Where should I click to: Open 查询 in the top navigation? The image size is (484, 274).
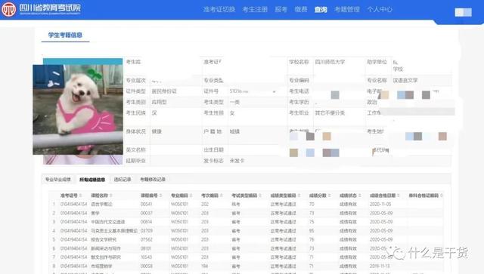click(x=321, y=10)
